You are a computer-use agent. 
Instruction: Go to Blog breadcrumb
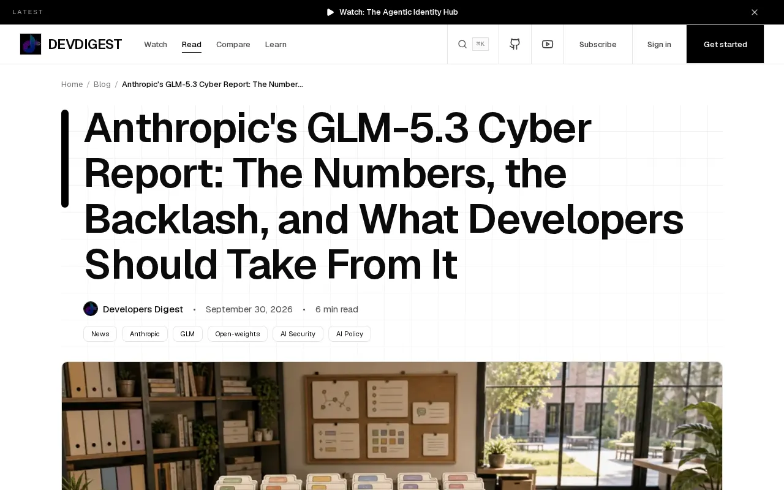tap(102, 84)
